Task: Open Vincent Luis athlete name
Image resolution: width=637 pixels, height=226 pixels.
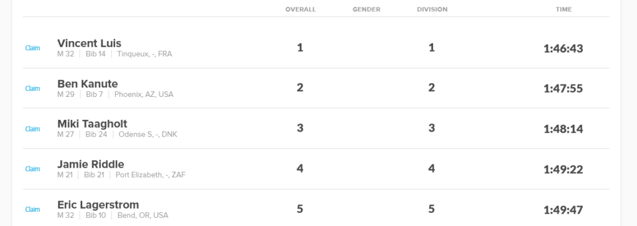Action: 90,43
